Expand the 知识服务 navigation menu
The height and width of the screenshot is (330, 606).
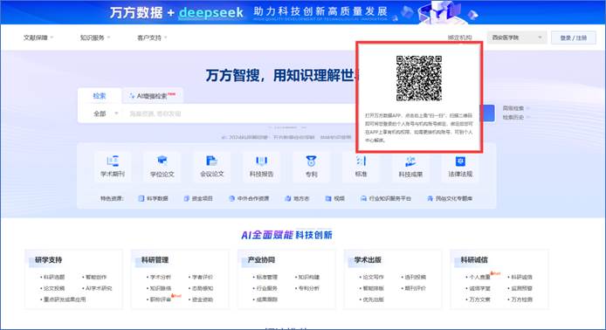click(95, 38)
